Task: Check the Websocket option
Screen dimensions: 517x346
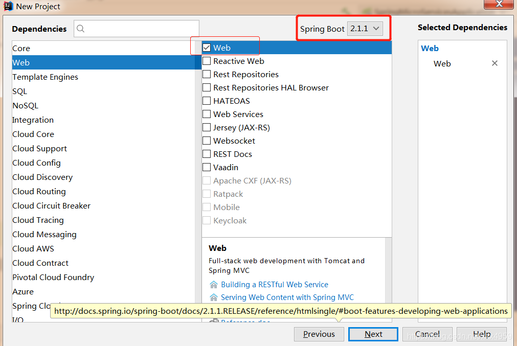Action: click(207, 141)
